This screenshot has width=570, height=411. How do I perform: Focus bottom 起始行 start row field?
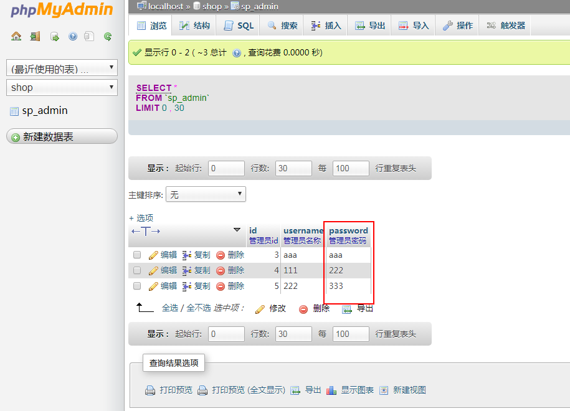(226, 334)
